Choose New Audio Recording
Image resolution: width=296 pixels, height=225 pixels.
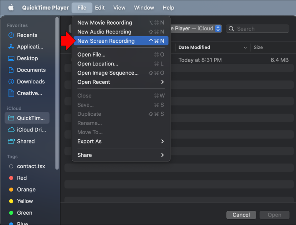click(x=104, y=32)
